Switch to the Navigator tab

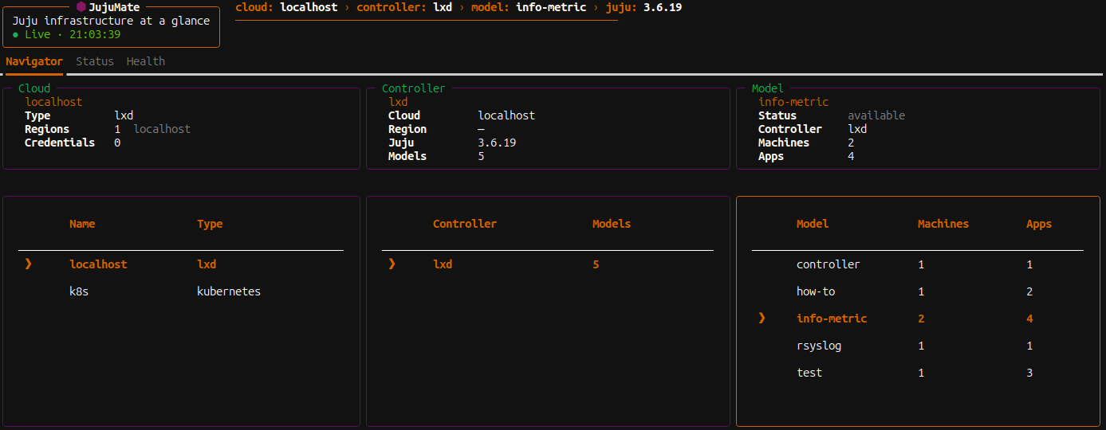click(34, 61)
